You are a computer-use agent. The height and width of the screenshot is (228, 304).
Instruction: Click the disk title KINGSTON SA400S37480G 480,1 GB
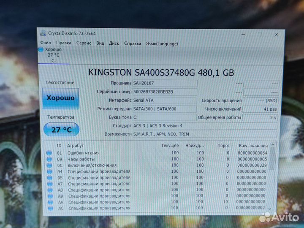161,73
